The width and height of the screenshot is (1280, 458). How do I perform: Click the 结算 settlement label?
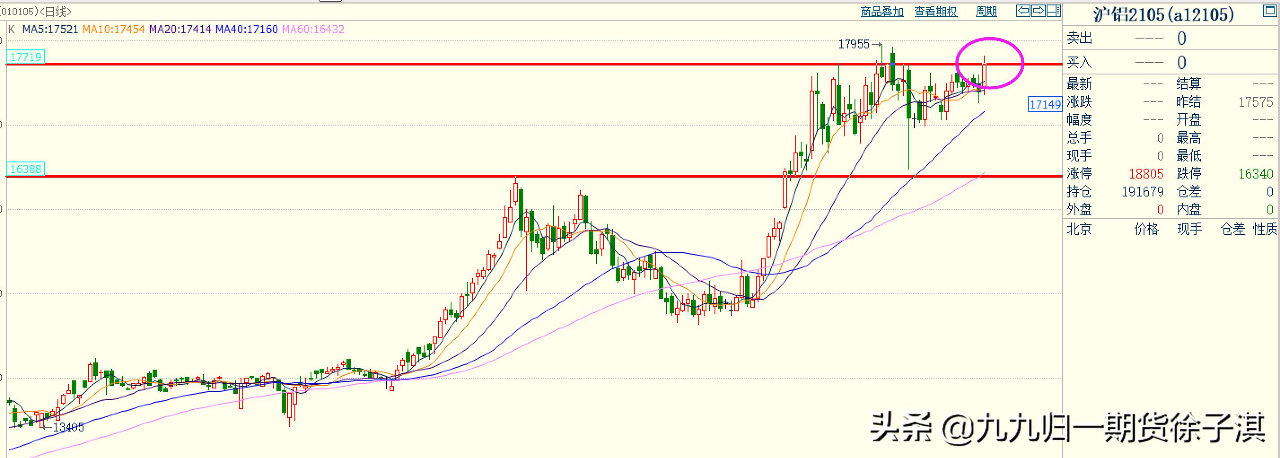click(x=1188, y=84)
